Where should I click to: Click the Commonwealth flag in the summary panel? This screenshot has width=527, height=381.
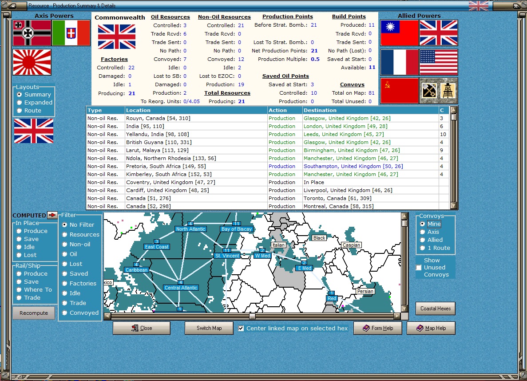coord(117,37)
